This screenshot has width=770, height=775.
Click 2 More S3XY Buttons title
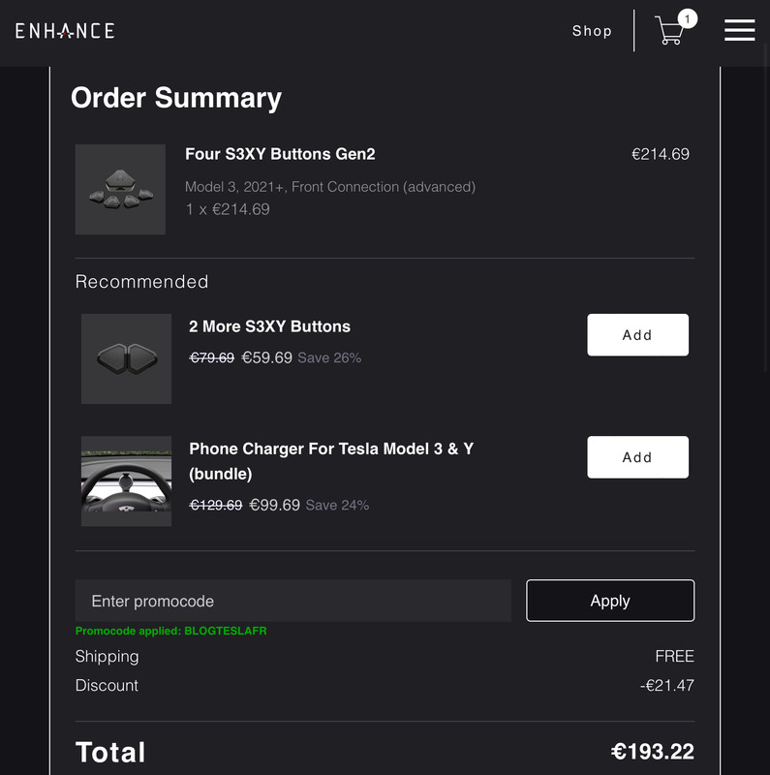(270, 326)
